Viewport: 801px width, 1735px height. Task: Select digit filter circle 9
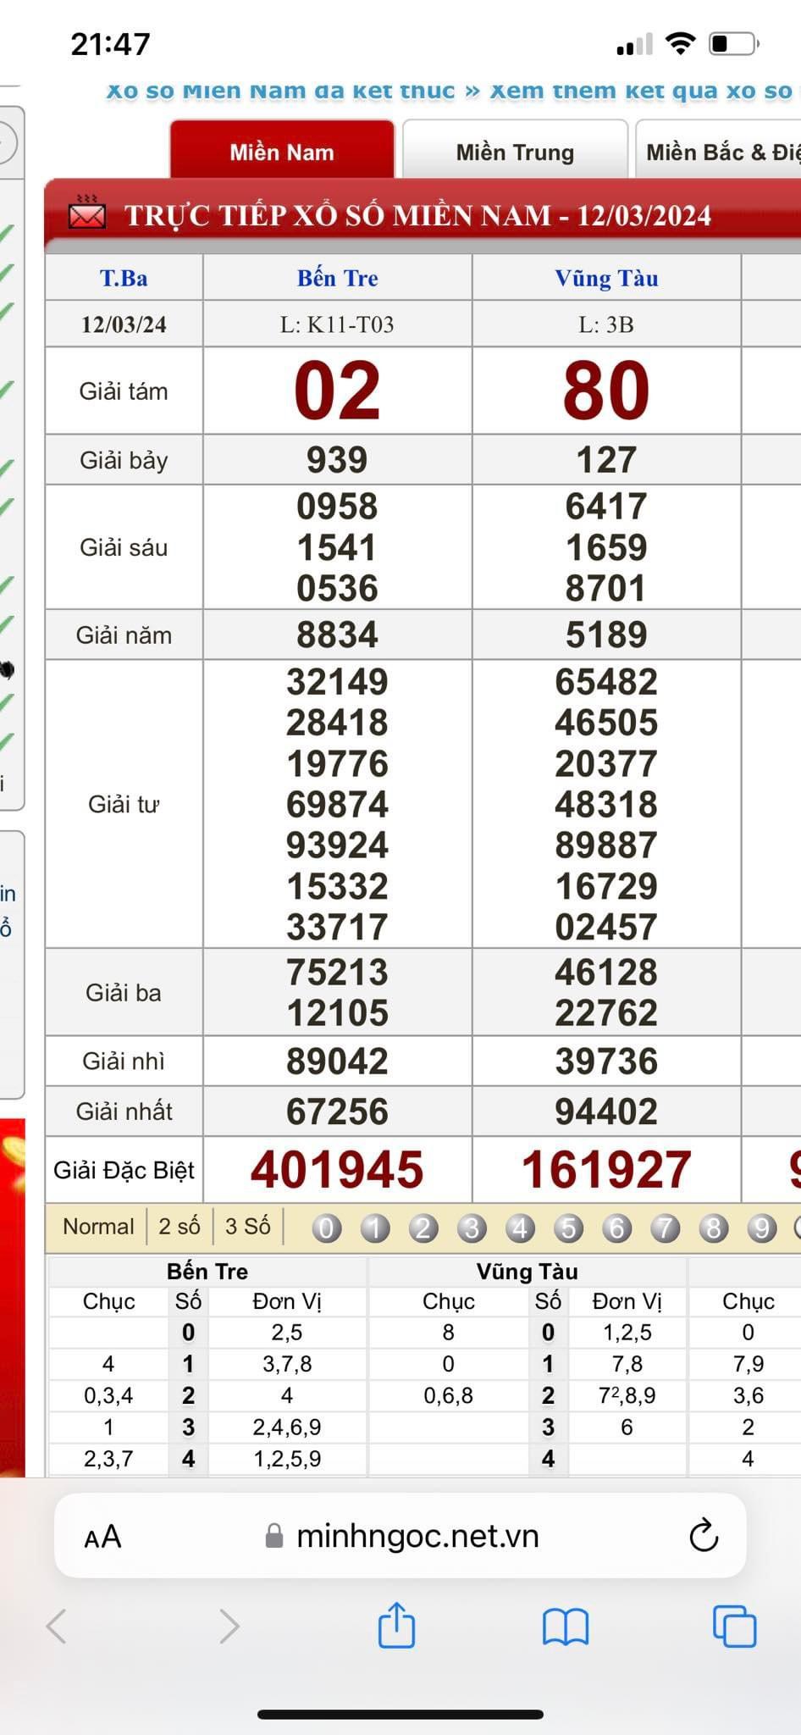pos(761,1228)
